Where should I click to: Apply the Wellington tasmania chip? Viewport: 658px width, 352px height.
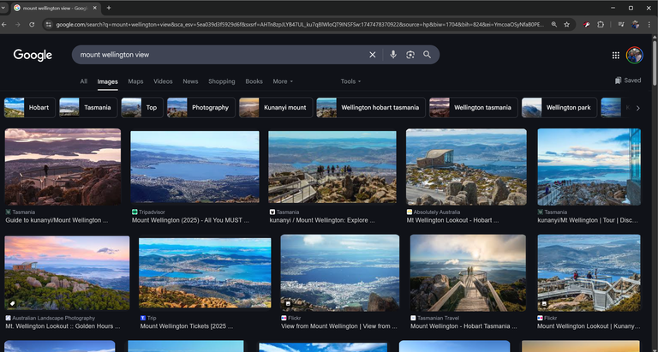click(x=473, y=107)
